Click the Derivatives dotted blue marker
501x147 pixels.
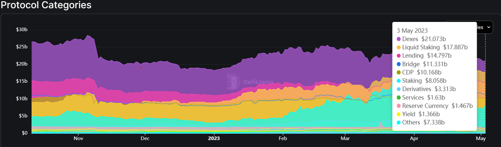pos(399,89)
